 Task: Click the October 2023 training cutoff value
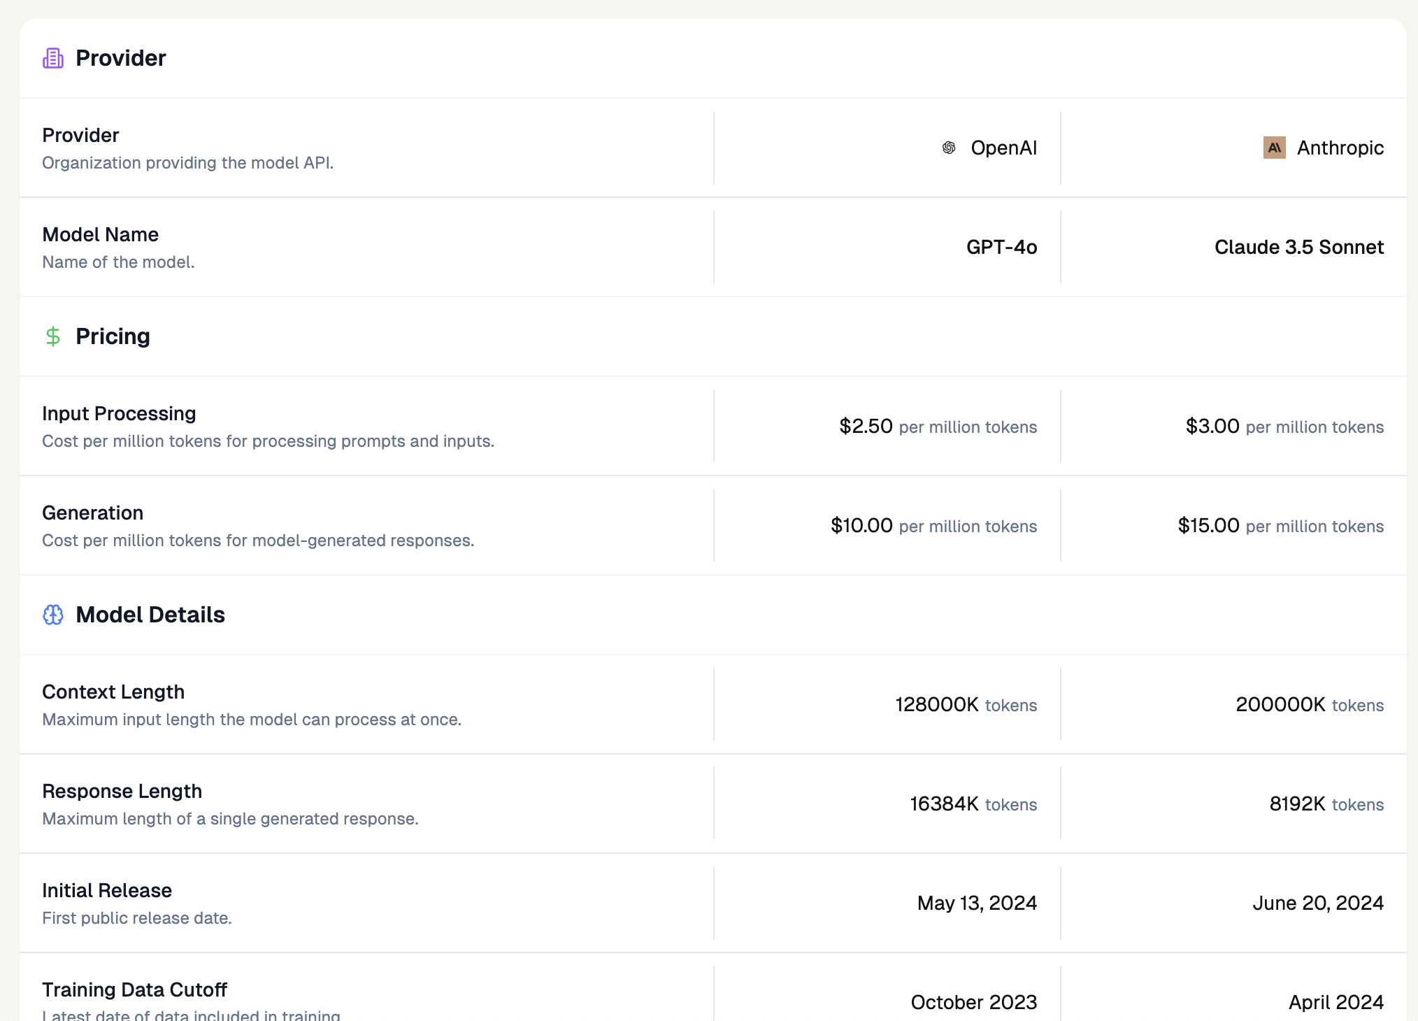click(x=973, y=1002)
